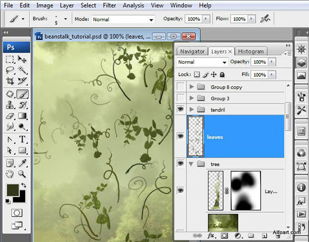
Task: Select the Magic Wand tool
Action: (x=22, y=70)
